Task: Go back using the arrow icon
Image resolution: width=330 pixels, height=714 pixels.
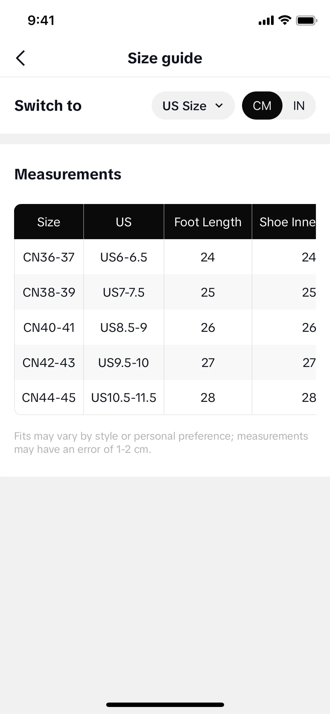Action: pyautogui.click(x=20, y=58)
